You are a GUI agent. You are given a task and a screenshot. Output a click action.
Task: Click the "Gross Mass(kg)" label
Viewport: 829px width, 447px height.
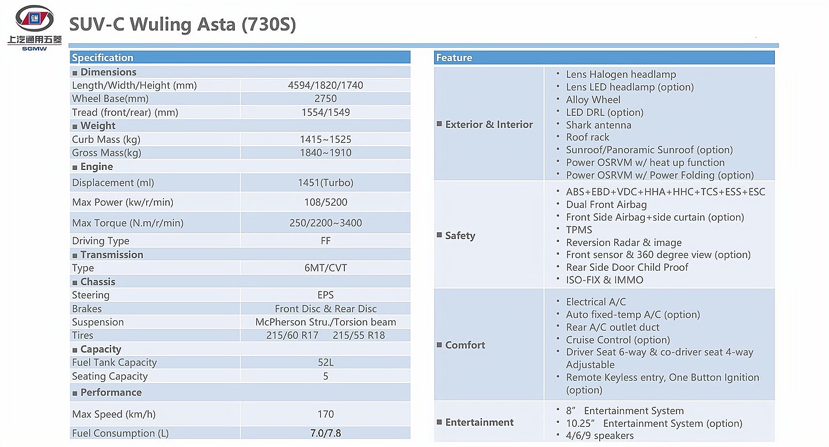pyautogui.click(x=107, y=153)
